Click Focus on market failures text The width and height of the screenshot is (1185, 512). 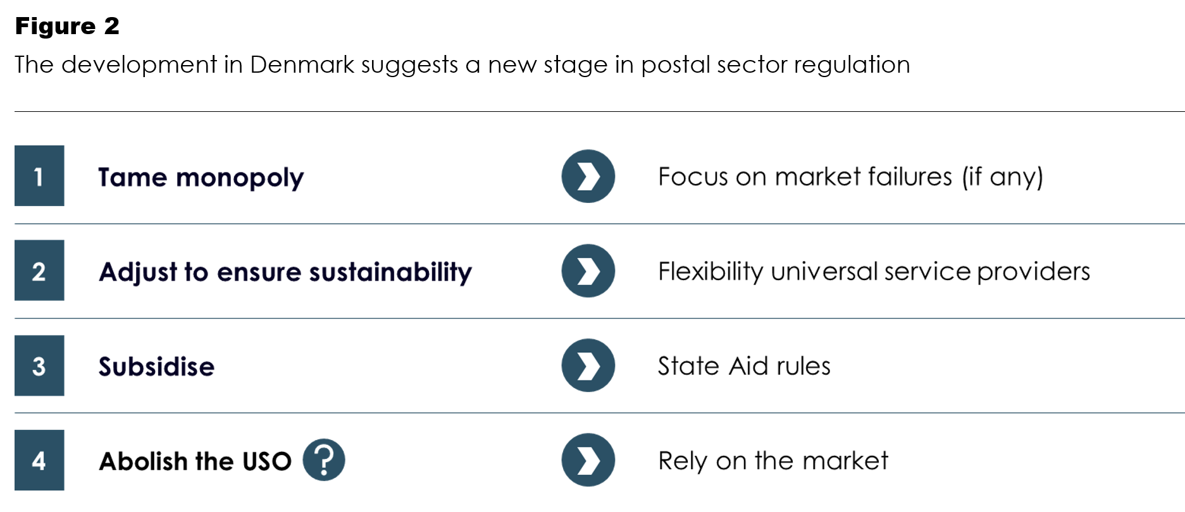tap(850, 177)
